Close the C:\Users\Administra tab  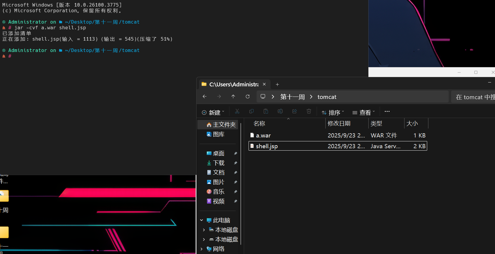pos(264,84)
